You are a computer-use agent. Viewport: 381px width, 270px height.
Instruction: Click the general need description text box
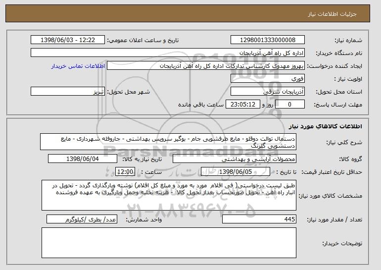[168, 142]
